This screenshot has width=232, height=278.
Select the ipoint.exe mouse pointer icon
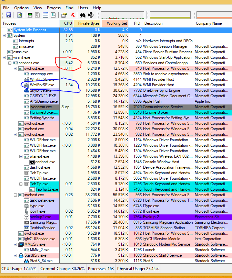tap(27, 211)
